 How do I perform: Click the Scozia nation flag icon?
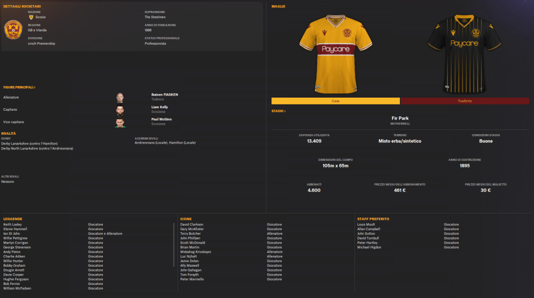(x=31, y=17)
